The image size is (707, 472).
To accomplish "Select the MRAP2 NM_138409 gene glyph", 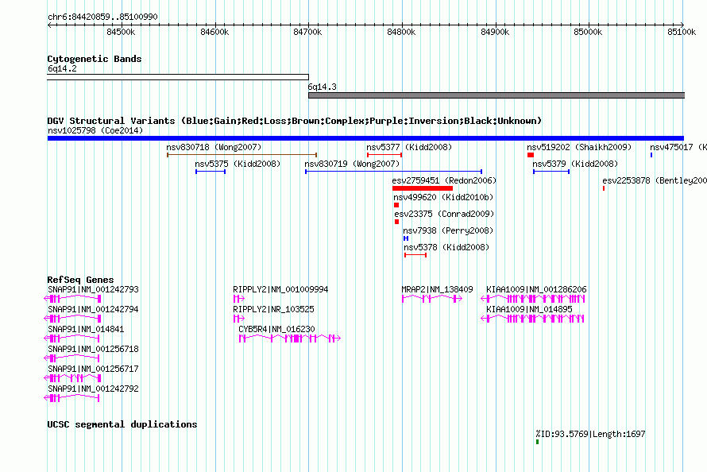I will [x=432, y=299].
